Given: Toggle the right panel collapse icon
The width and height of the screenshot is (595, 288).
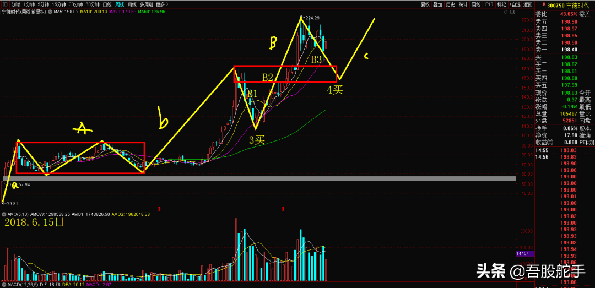Looking at the screenshot, I should coord(513,12).
